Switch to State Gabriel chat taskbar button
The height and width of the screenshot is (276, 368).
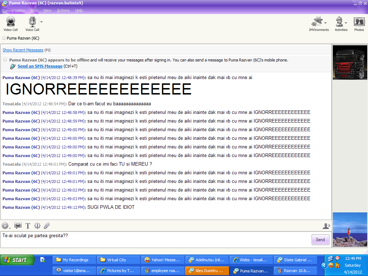pyautogui.click(x=295, y=260)
